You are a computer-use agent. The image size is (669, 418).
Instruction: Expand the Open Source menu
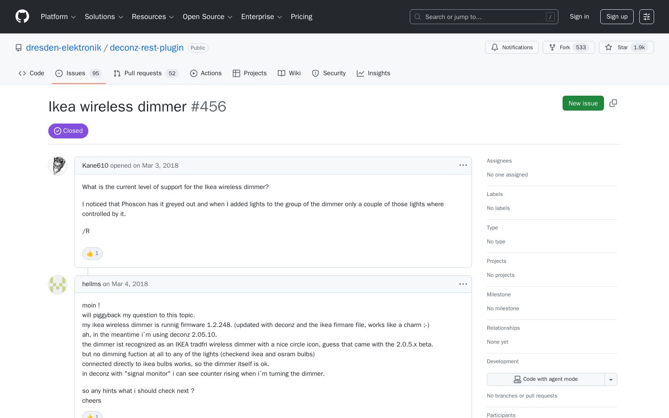tap(208, 17)
